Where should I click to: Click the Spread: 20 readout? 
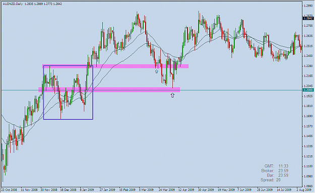(x=271, y=180)
